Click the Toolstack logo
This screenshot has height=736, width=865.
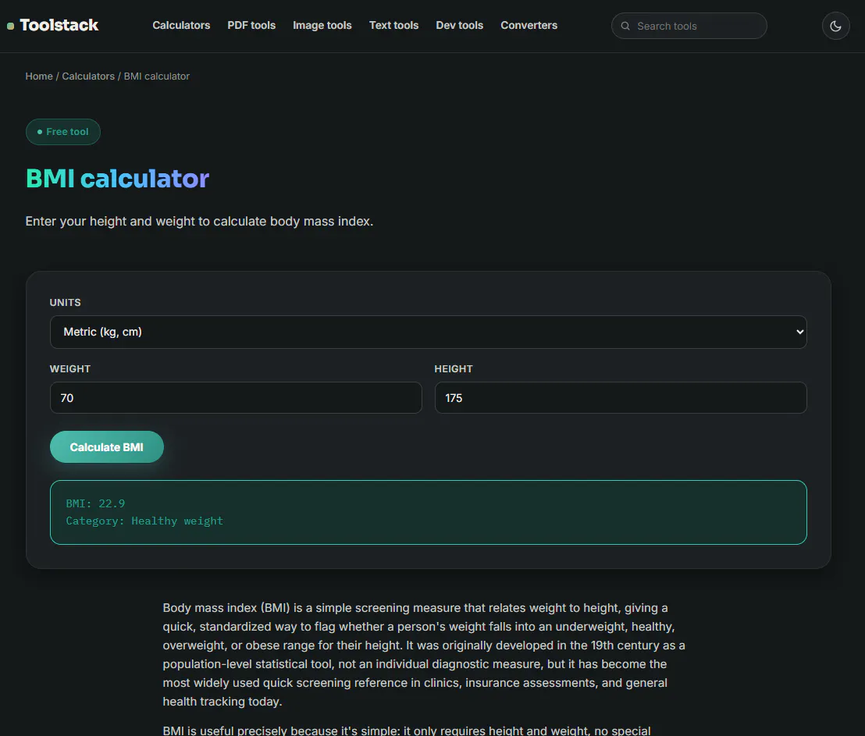point(52,26)
